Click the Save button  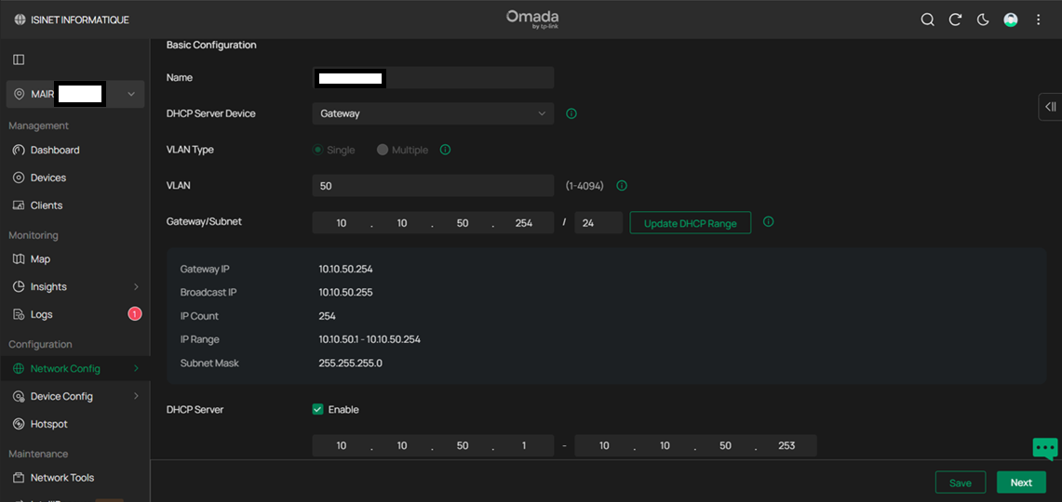pos(961,482)
